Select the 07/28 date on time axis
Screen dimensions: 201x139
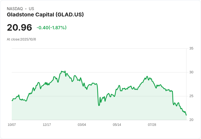[152, 125]
